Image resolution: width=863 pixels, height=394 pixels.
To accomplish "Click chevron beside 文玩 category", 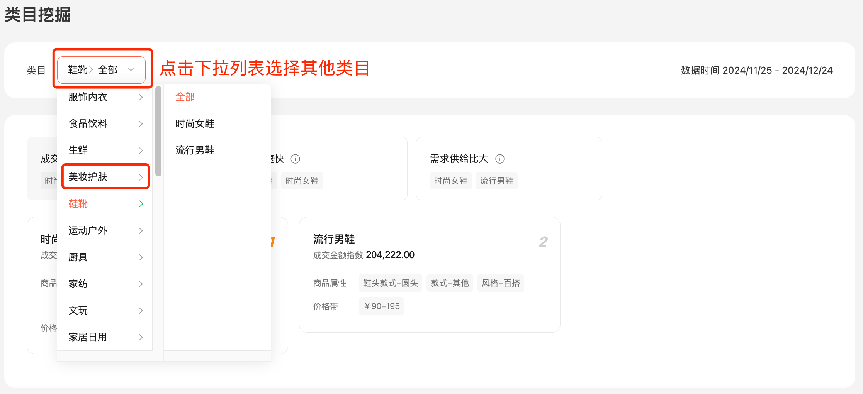I will (141, 311).
